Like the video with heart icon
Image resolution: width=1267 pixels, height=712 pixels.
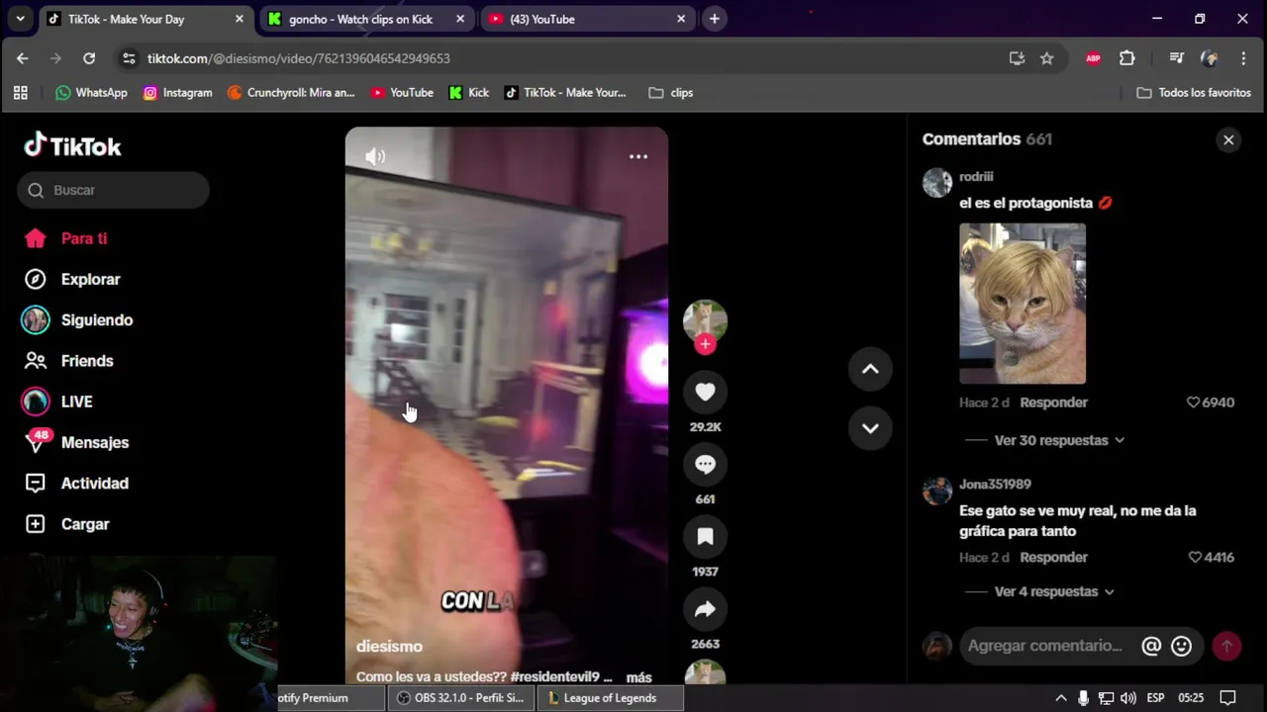click(705, 392)
